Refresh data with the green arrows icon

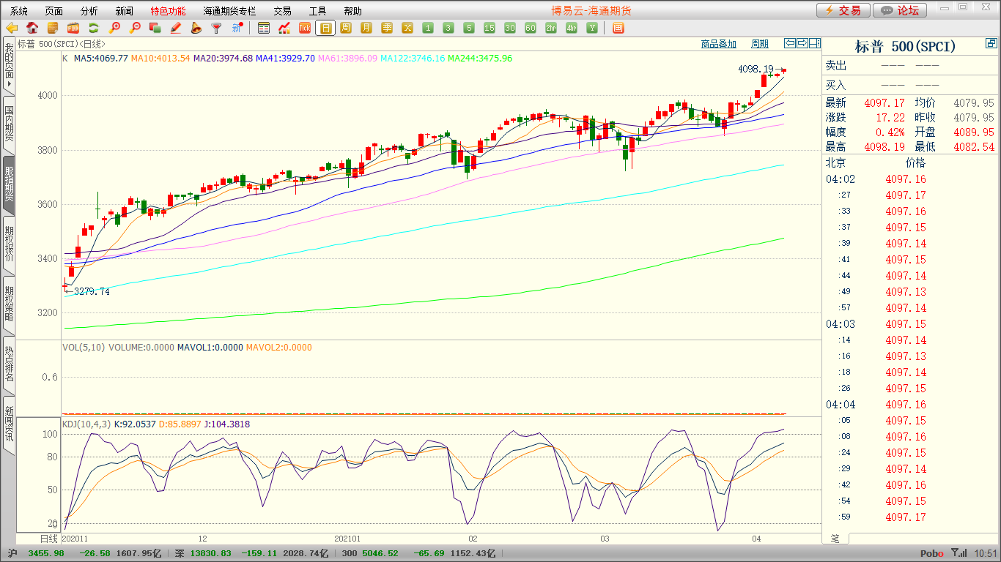click(94, 28)
